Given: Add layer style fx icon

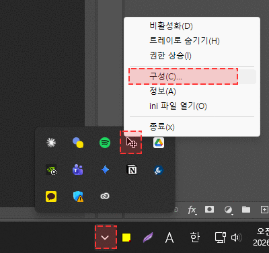Looking at the screenshot, I should tap(192, 210).
